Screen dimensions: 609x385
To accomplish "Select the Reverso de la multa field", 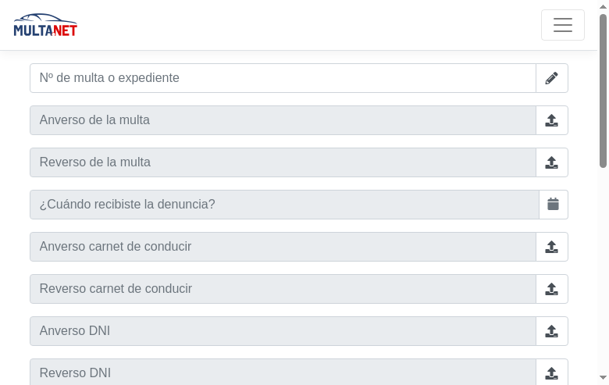I will [283, 162].
